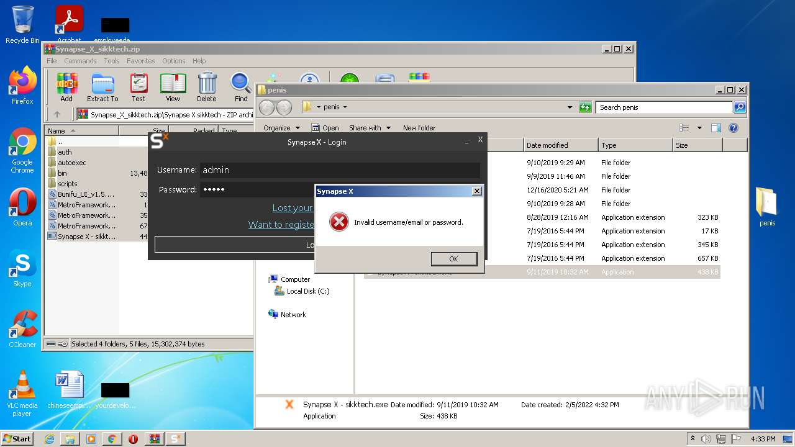Image resolution: width=795 pixels, height=447 pixels.
Task: Click the Add button in WinRAR toolbar
Action: coord(66,88)
